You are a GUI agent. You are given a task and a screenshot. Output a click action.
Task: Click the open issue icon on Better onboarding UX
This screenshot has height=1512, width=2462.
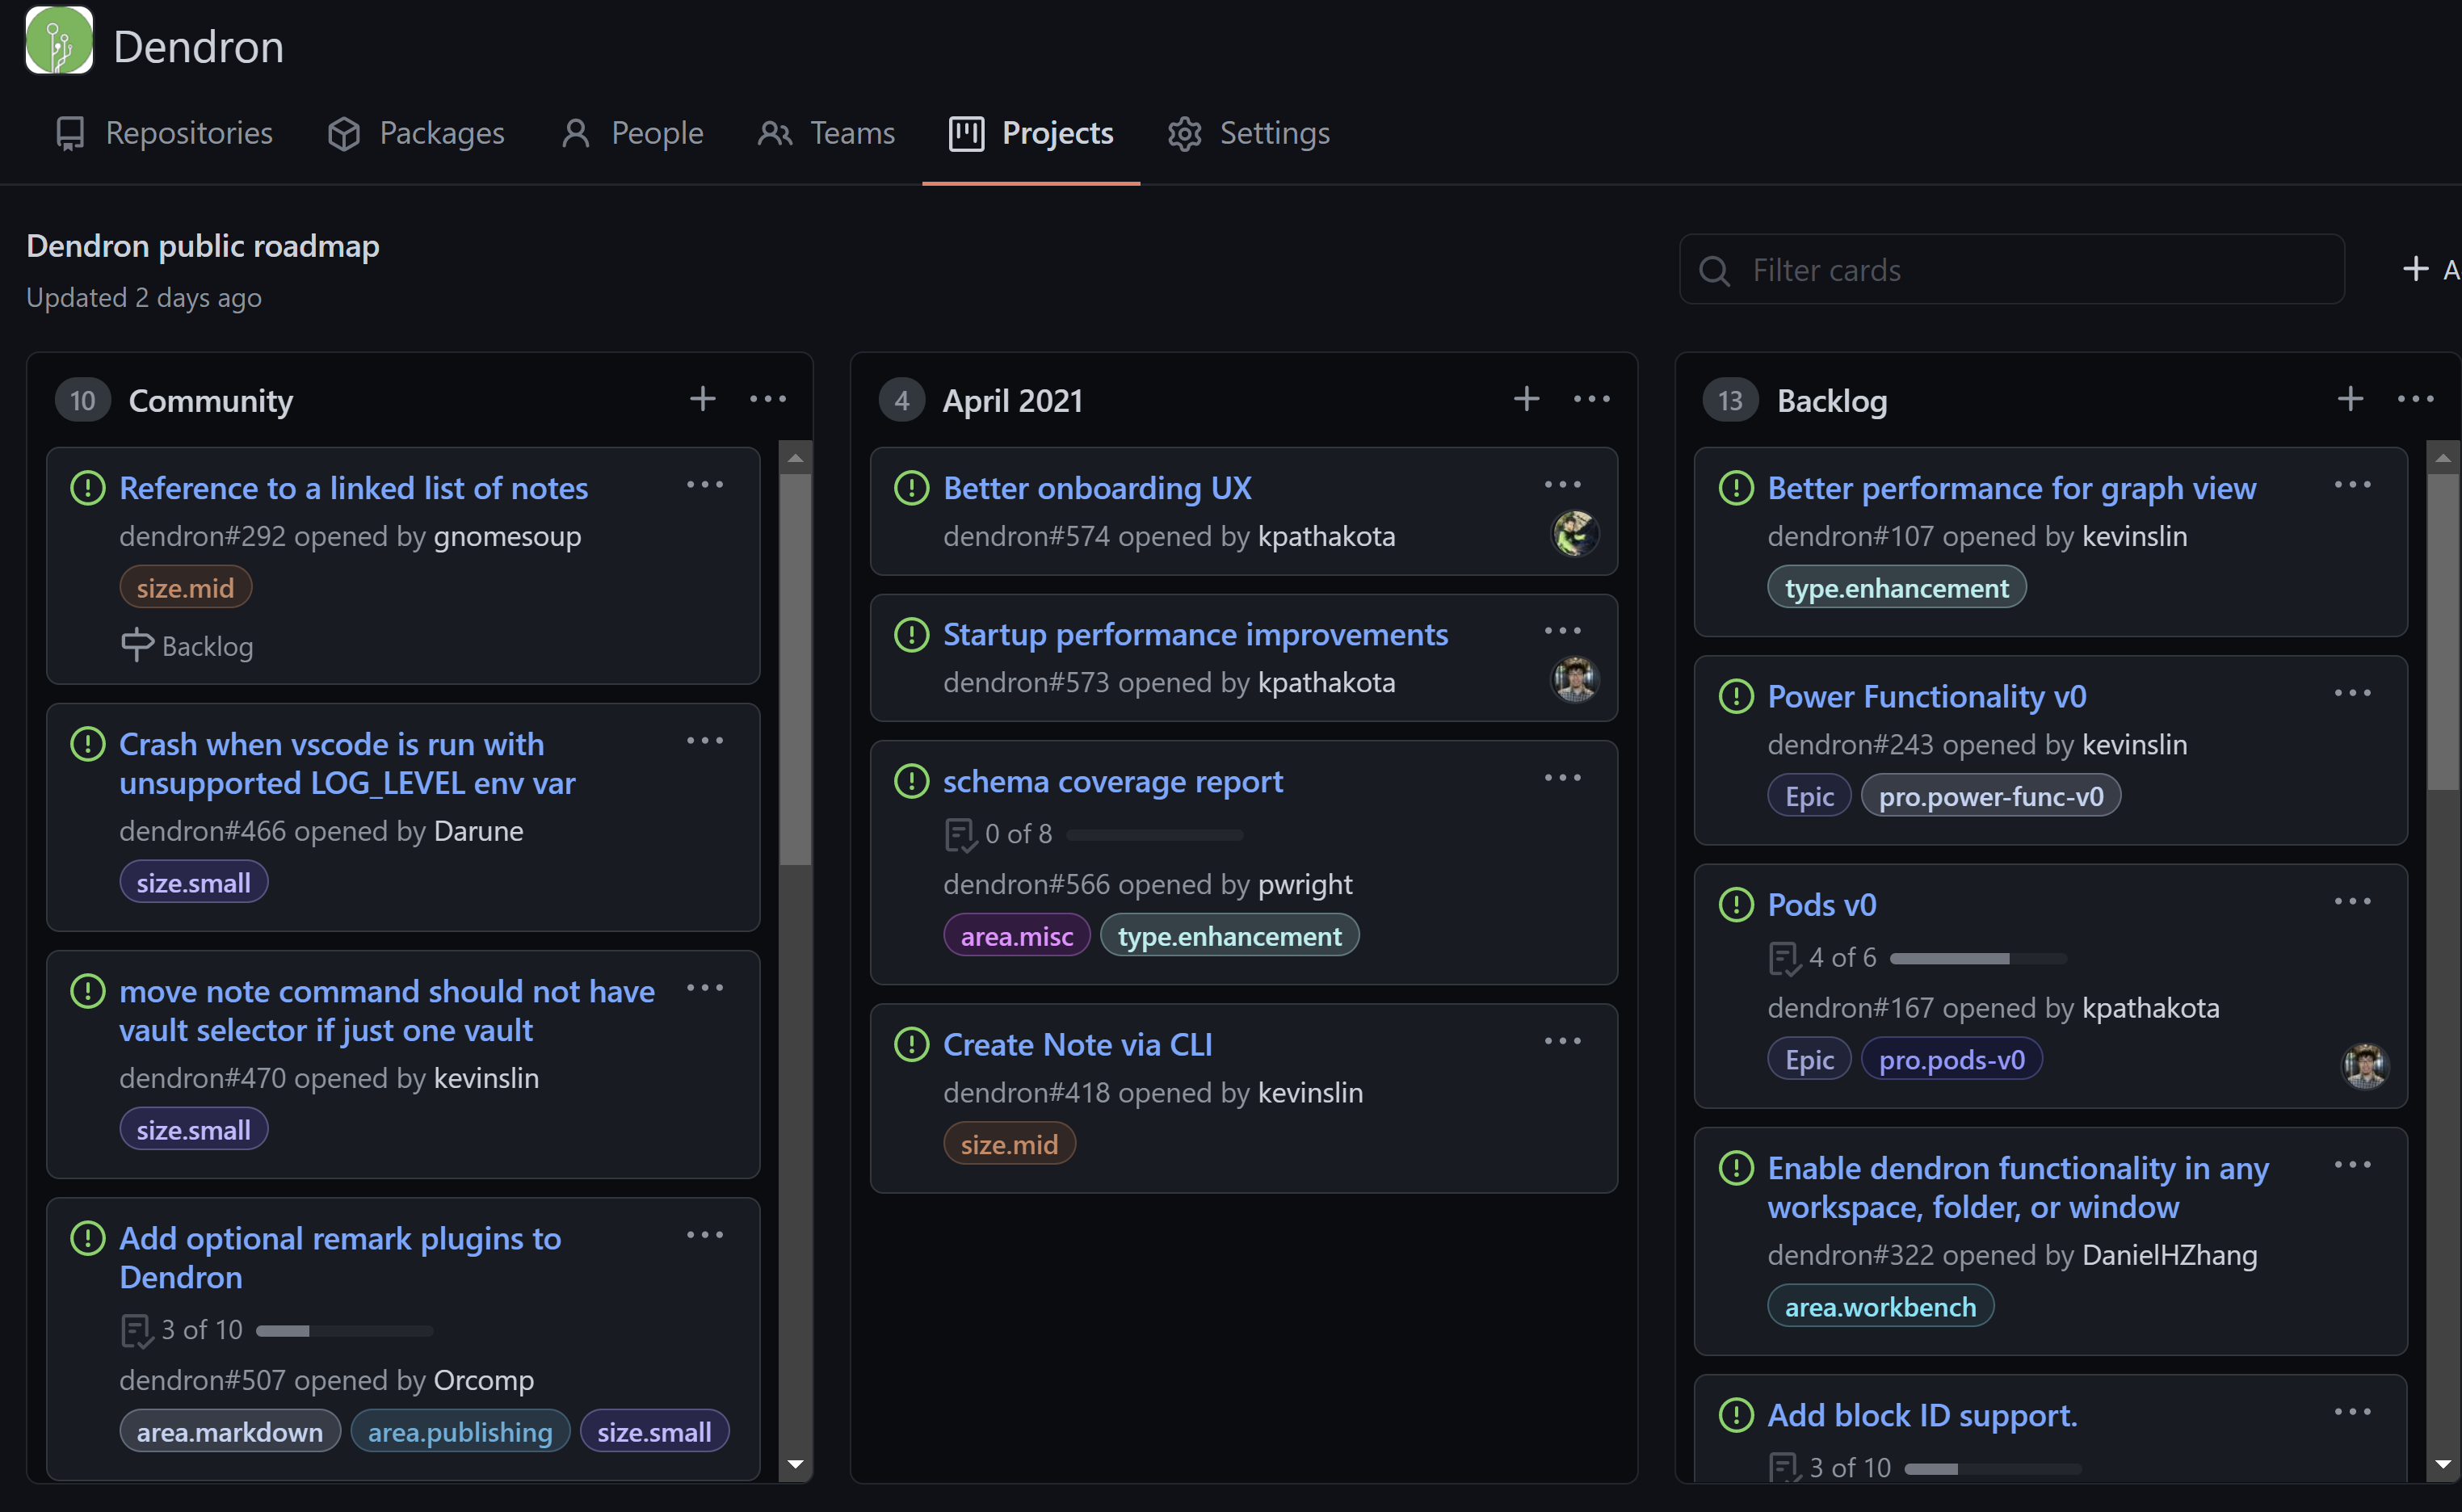pyautogui.click(x=911, y=487)
